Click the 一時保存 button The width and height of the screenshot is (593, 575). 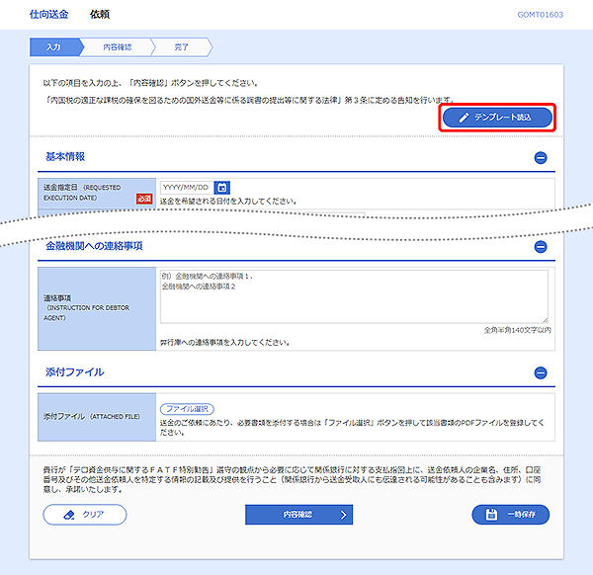point(511,515)
